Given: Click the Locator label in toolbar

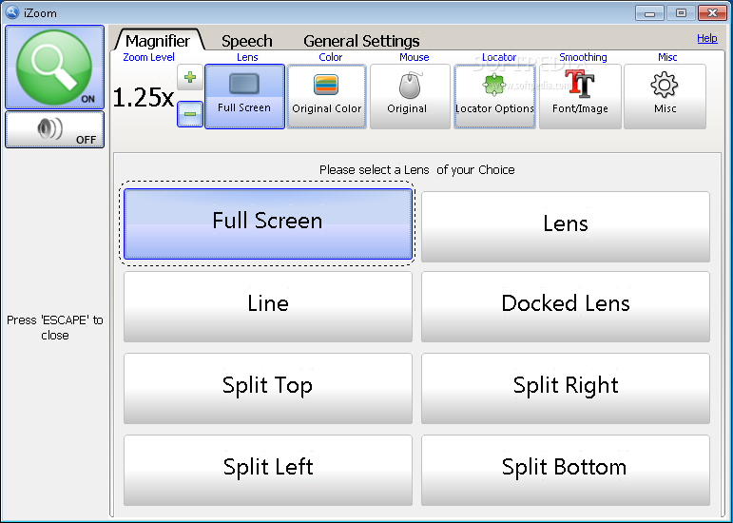Looking at the screenshot, I should tap(499, 57).
